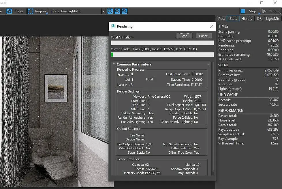This screenshot has width=282, height=189.
Task: Open the Stop button flyout corner arrow
Action: click(x=259, y=13)
